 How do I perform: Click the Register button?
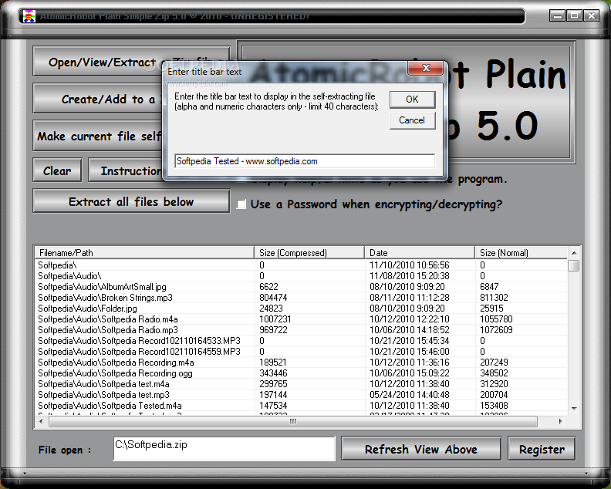coord(542,449)
